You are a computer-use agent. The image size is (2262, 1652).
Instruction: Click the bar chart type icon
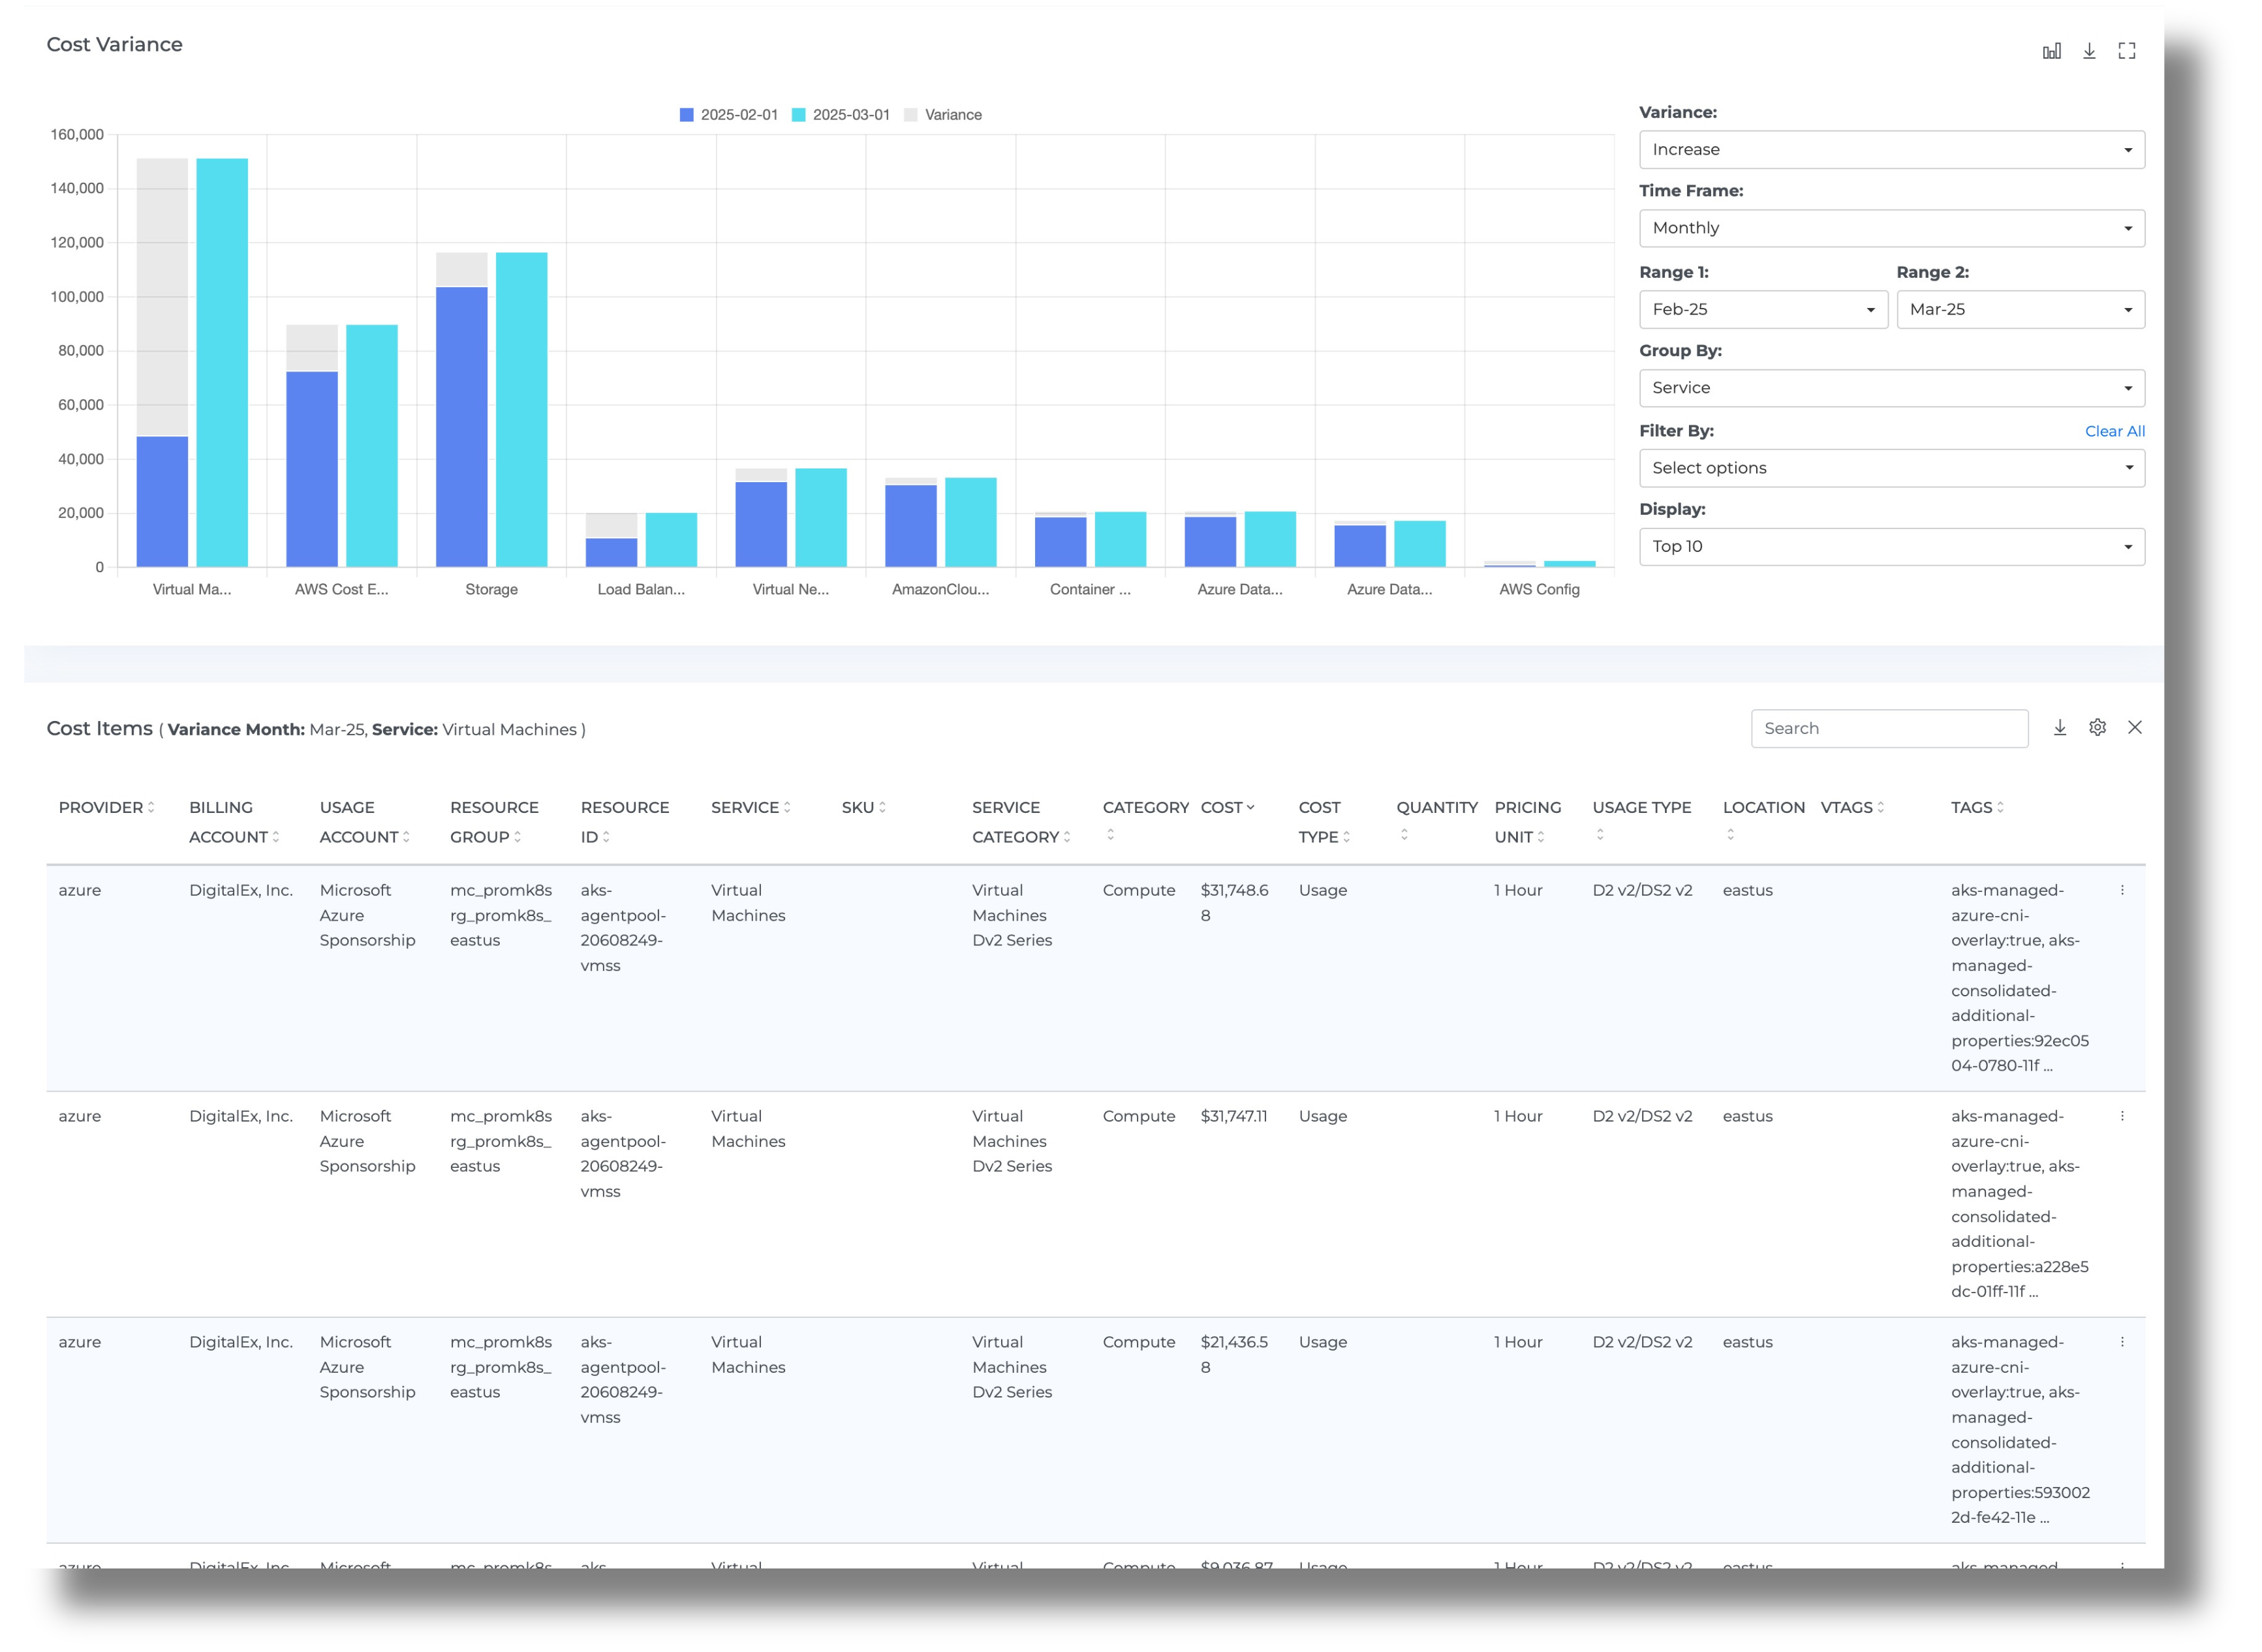pos(2051,51)
